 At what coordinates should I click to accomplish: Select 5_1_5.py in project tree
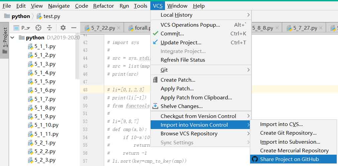pos(42,81)
